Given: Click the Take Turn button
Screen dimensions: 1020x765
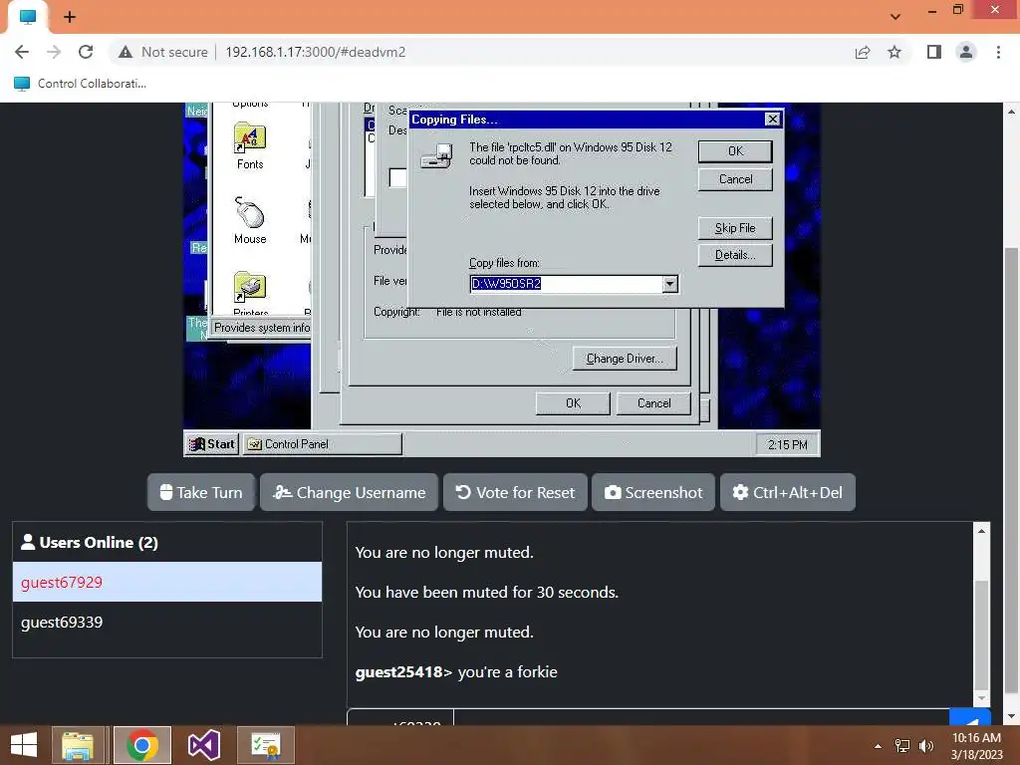Looking at the screenshot, I should point(201,492).
